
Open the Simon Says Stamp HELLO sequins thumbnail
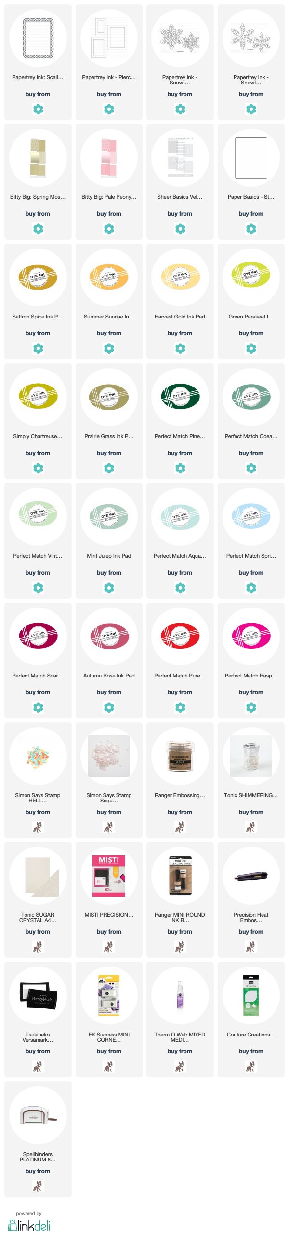coord(38,756)
